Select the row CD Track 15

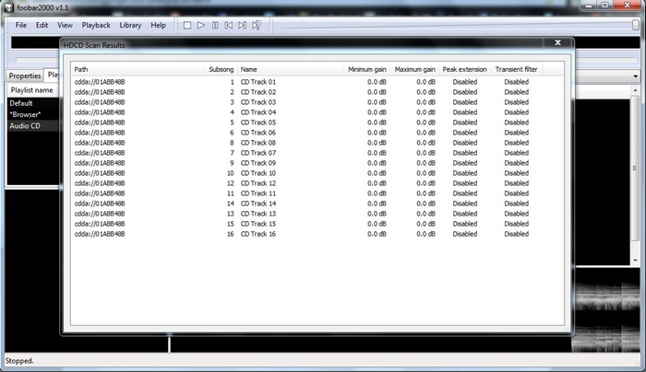tap(317, 224)
